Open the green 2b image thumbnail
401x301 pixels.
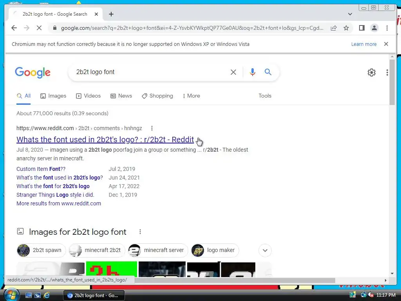pos(112,269)
